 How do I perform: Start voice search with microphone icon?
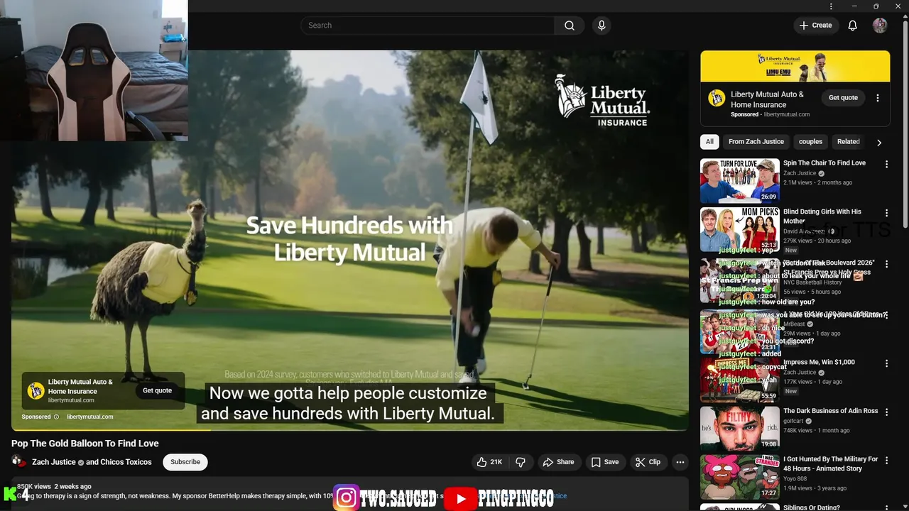[x=602, y=26]
